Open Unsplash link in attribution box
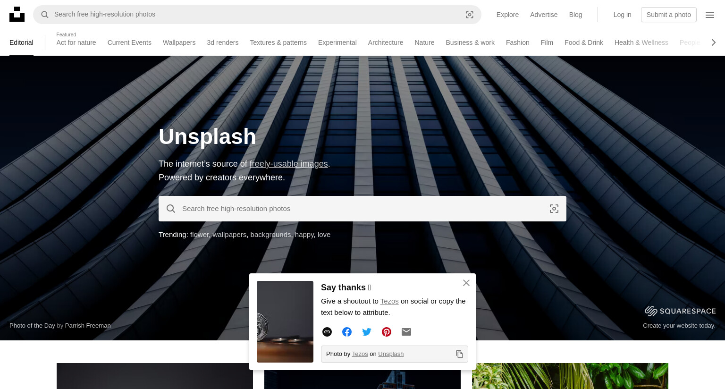Viewport: 725px width, 389px height. point(391,354)
